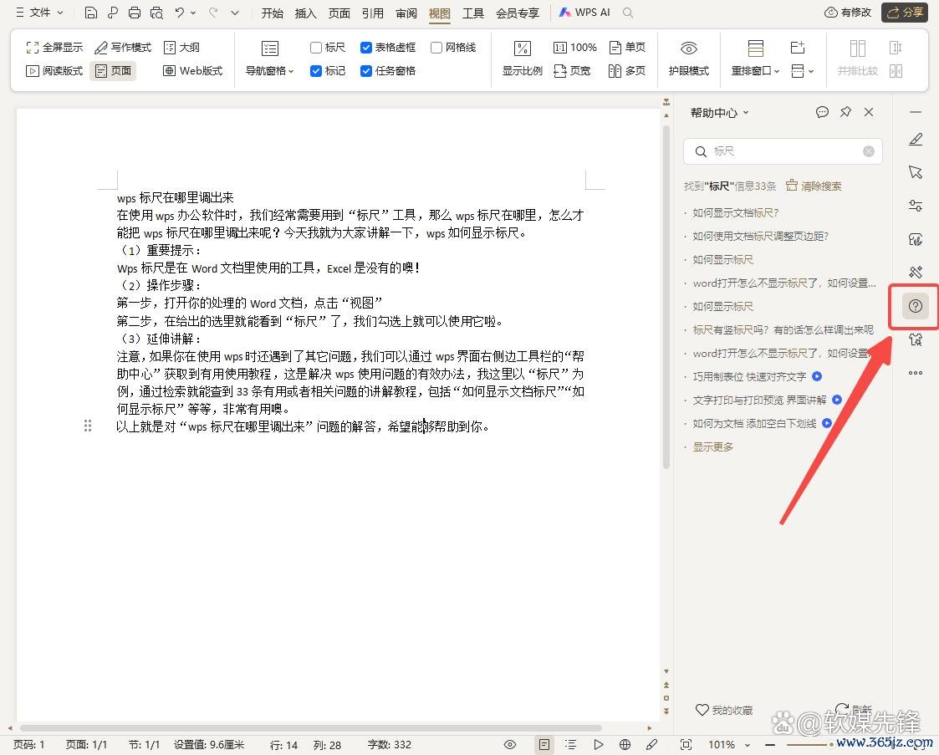The image size is (939, 755).
Task: Click the magic wand icon in right sidebar
Action: pyautogui.click(x=916, y=273)
